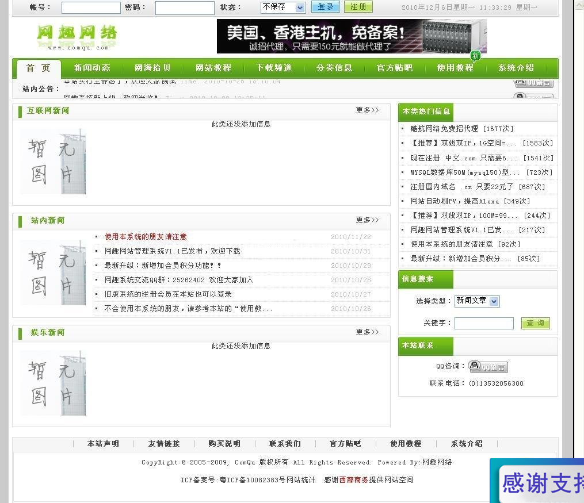Click the red 西部商务 link in the footer
Screen dimensions: 584x503
click(x=354, y=480)
